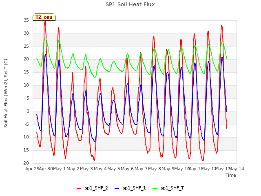
Task: Click the y-axis tick label -15
Action: 25,150
